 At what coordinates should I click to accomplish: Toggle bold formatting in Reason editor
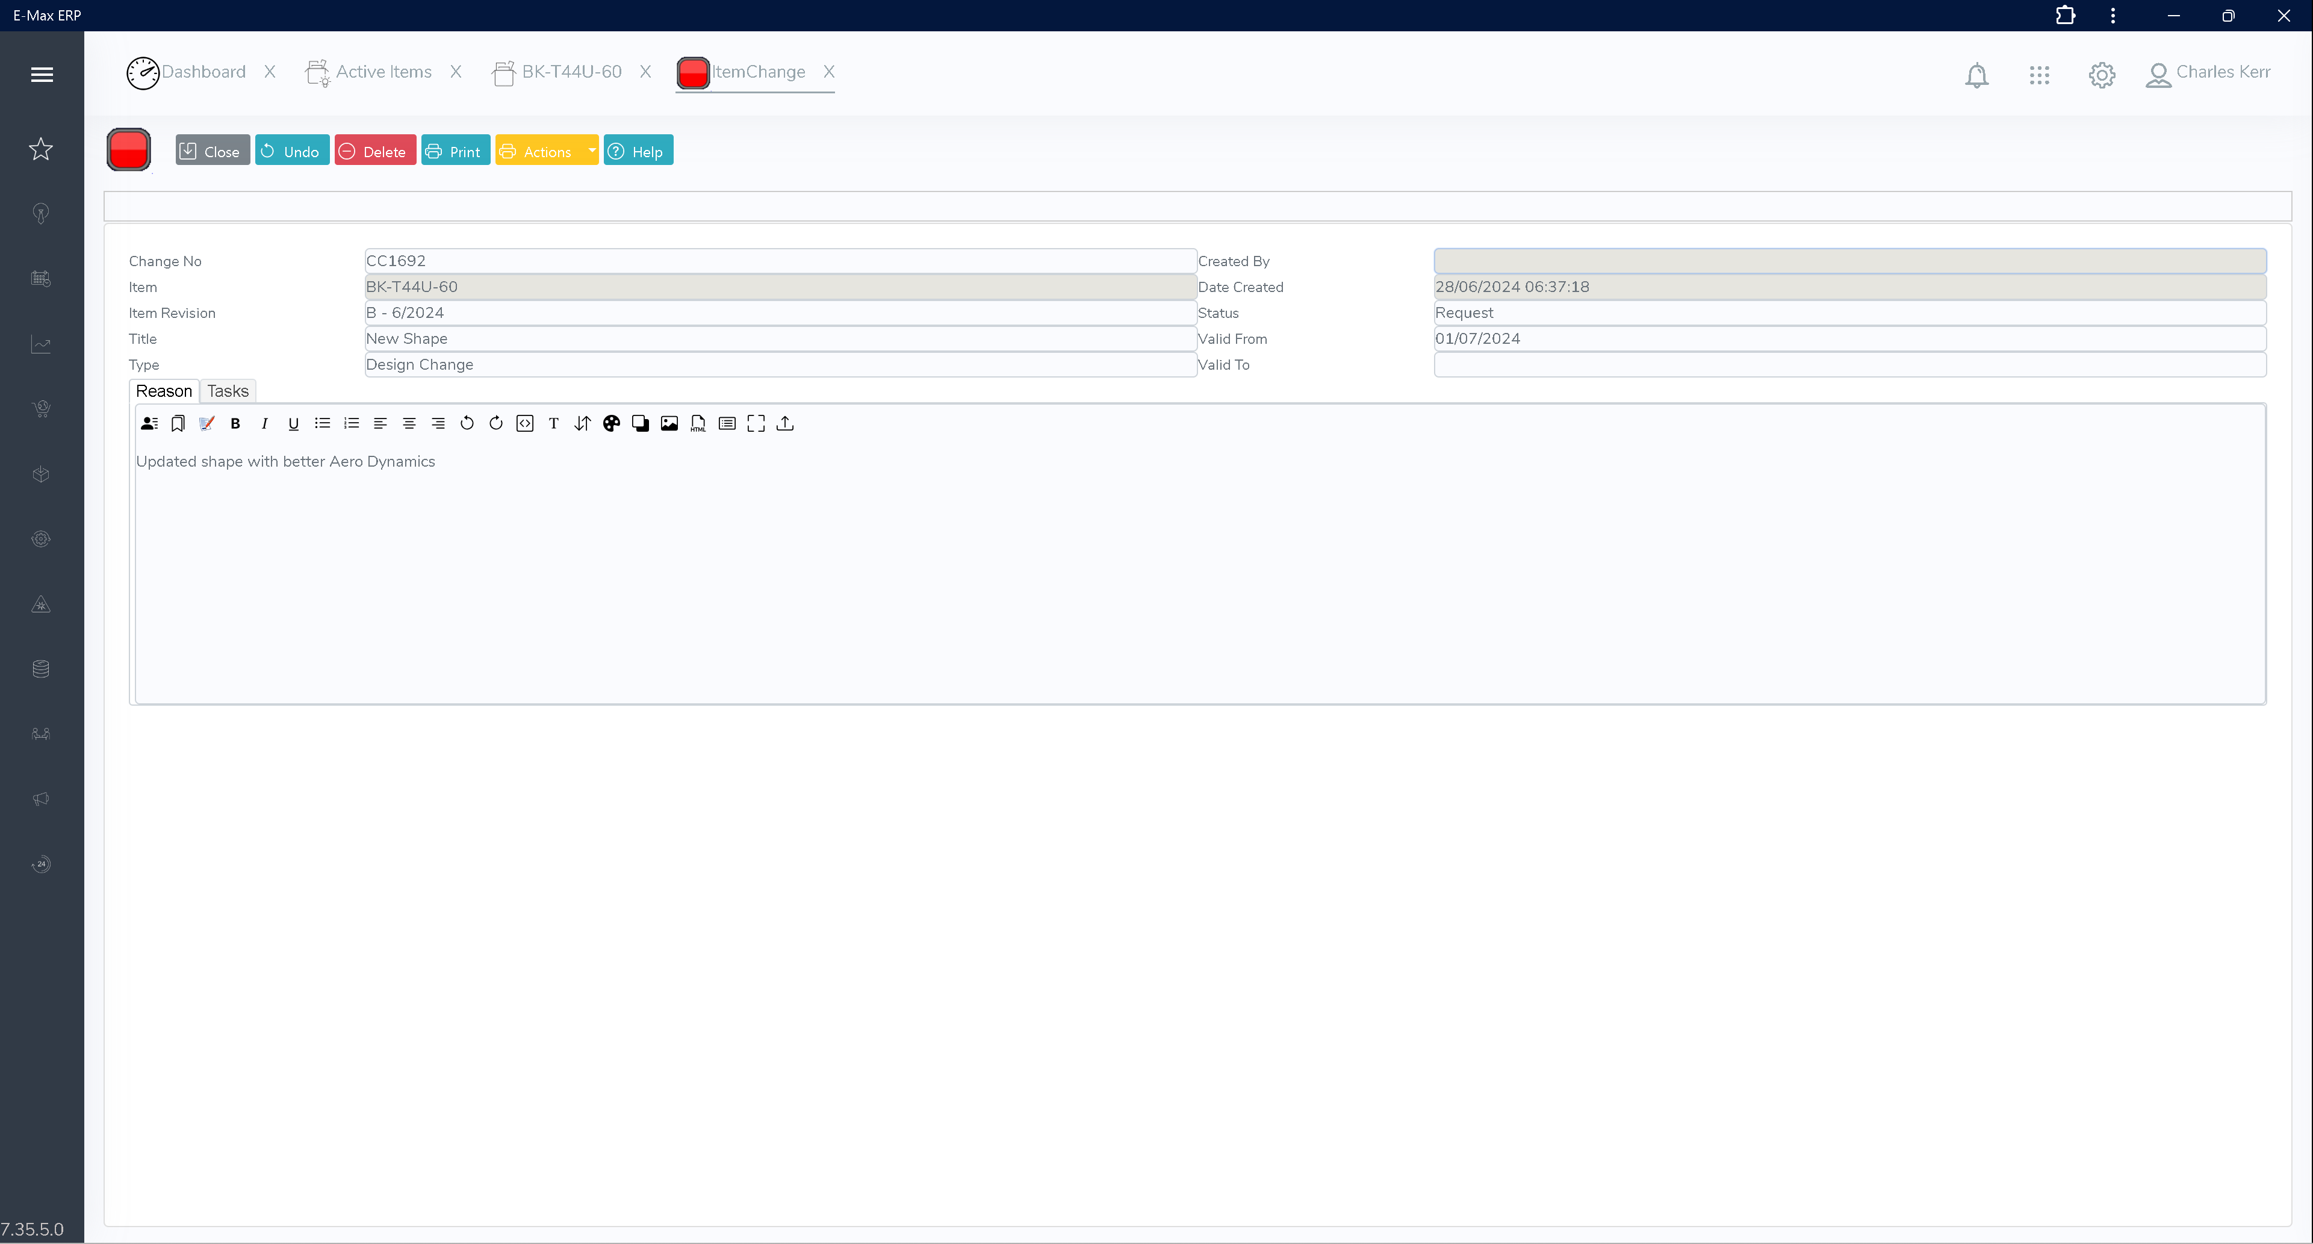point(235,424)
